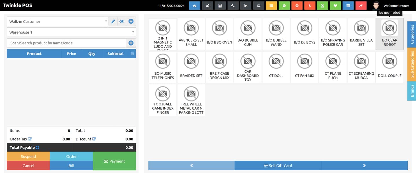Add FOOTBALL GAME INDEX FINGER product
Viewport: 416px width, 173px height.
click(163, 100)
